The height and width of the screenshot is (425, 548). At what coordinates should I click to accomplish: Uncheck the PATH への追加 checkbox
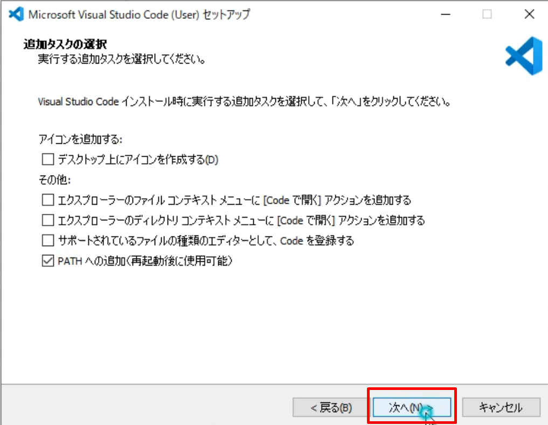(x=48, y=261)
